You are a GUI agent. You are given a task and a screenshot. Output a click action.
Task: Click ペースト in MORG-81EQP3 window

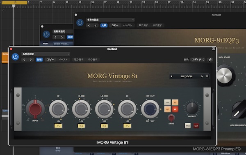(x=128, y=25)
